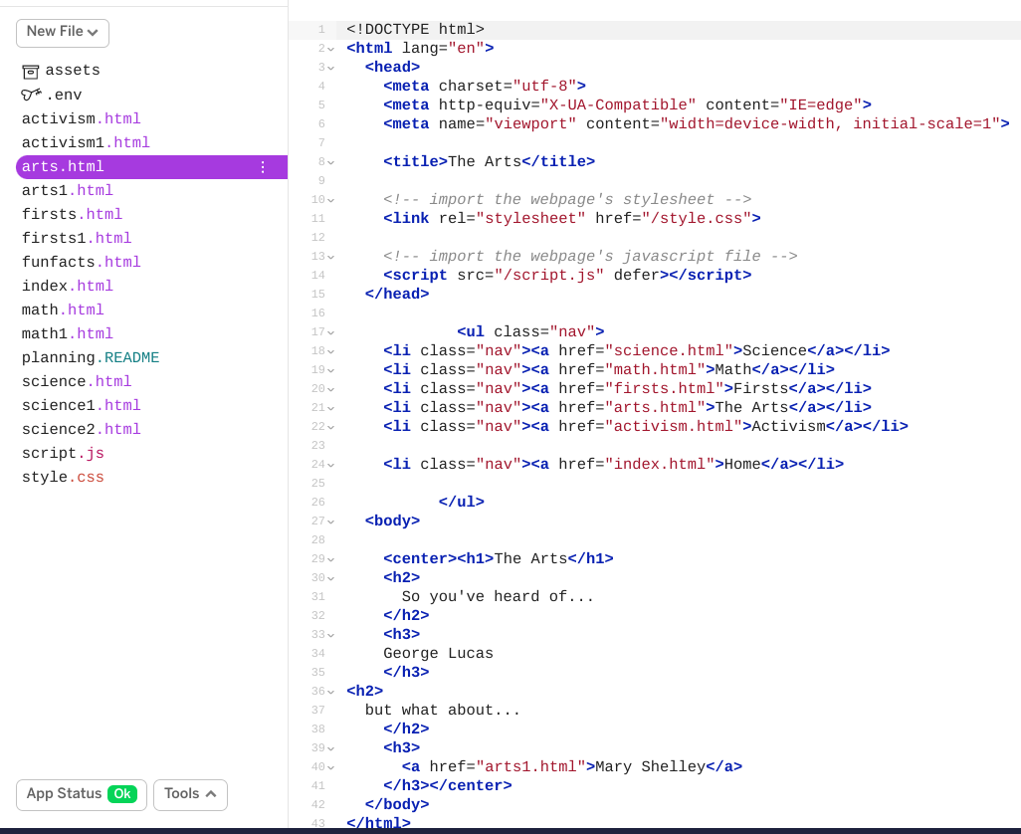Fold the Activism nav item on line 22
The height and width of the screenshot is (834, 1021).
331,426
